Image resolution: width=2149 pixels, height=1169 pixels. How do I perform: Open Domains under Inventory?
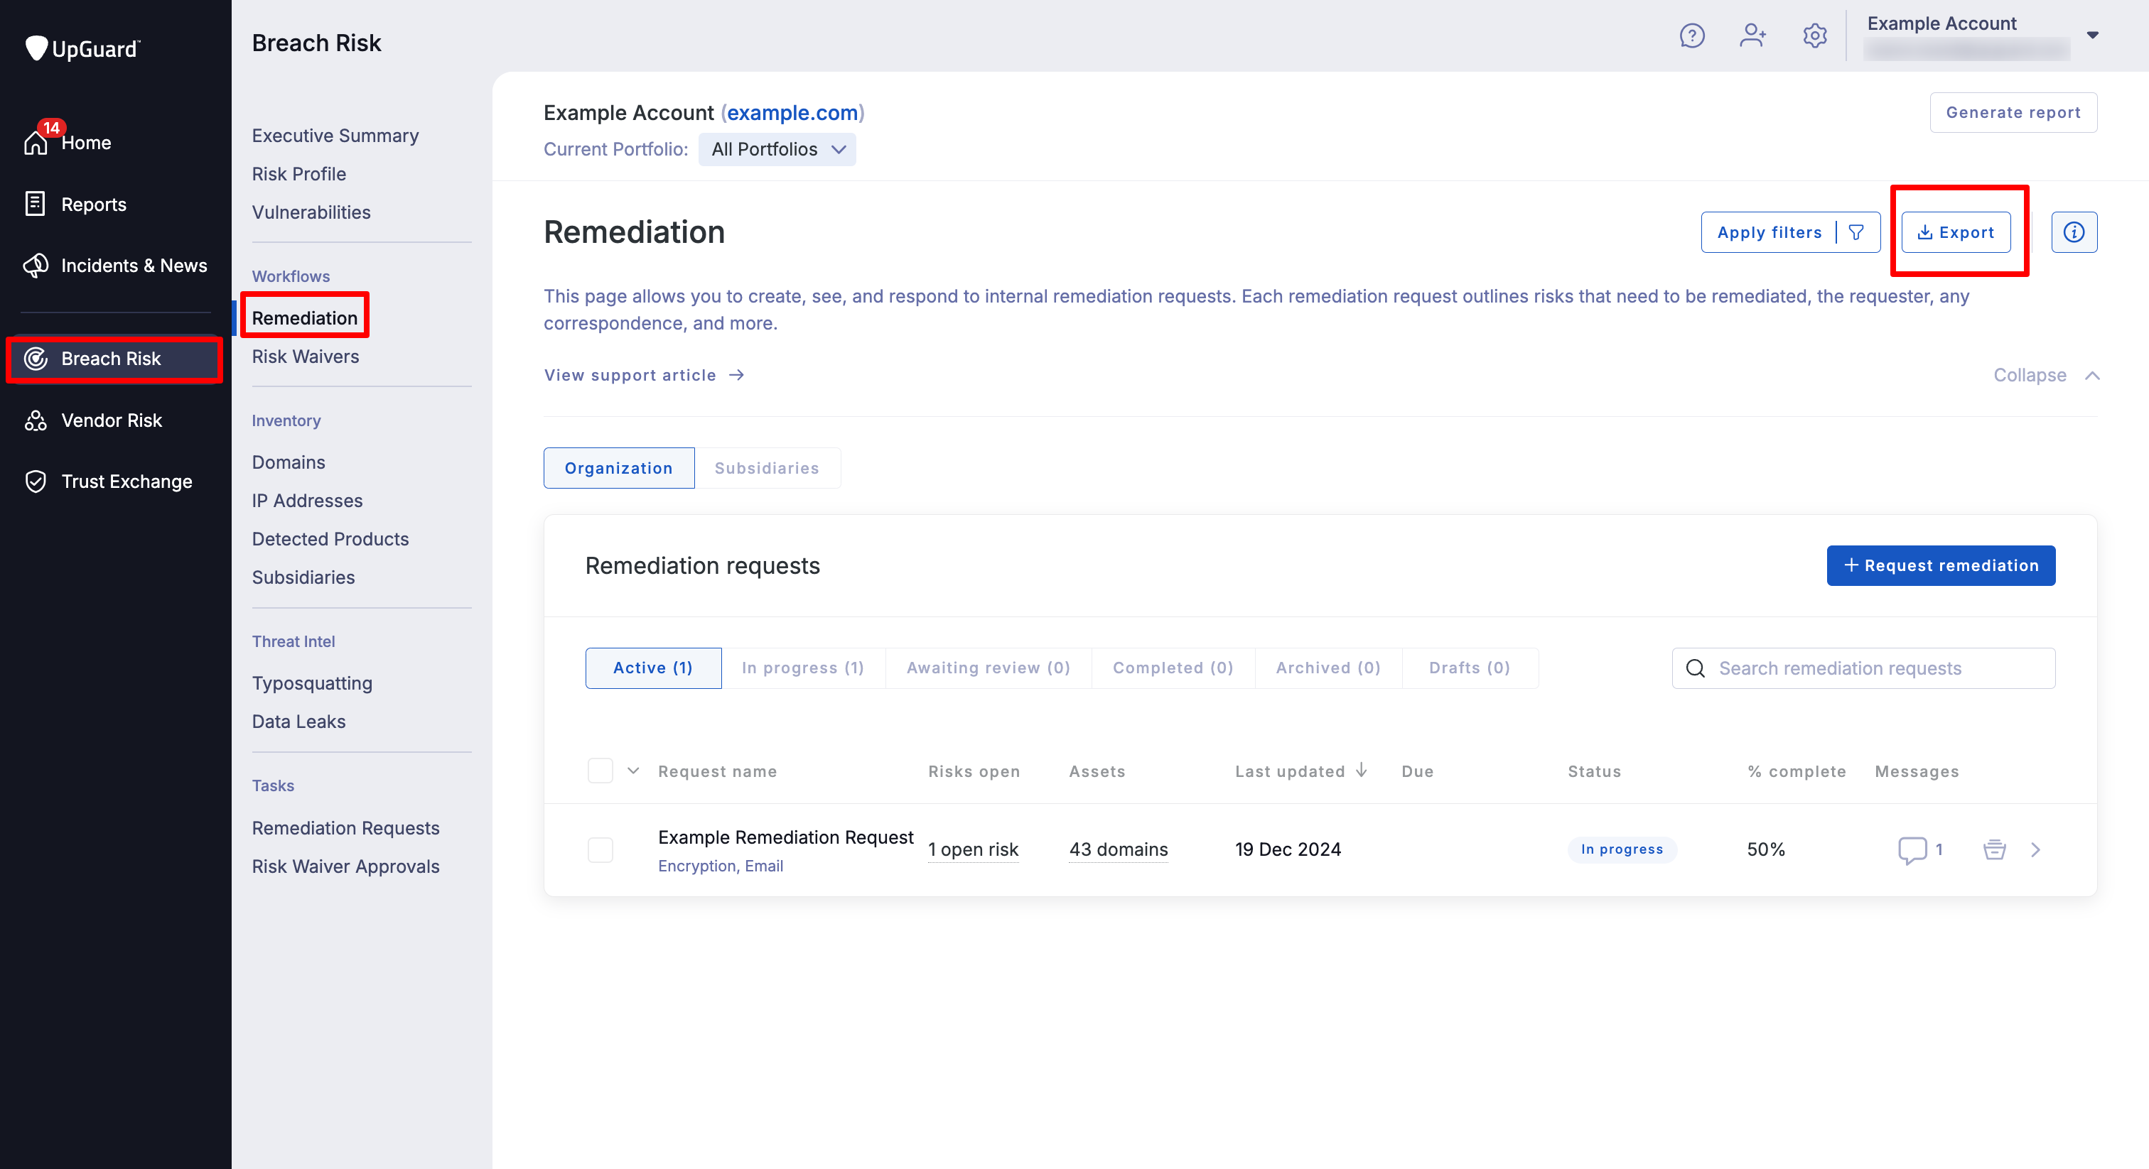289,462
